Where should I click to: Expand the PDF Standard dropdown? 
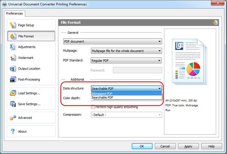point(126,60)
